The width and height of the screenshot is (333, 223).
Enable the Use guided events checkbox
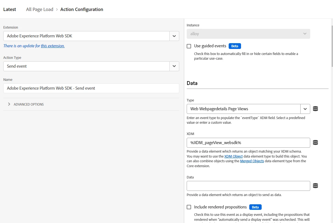click(189, 46)
